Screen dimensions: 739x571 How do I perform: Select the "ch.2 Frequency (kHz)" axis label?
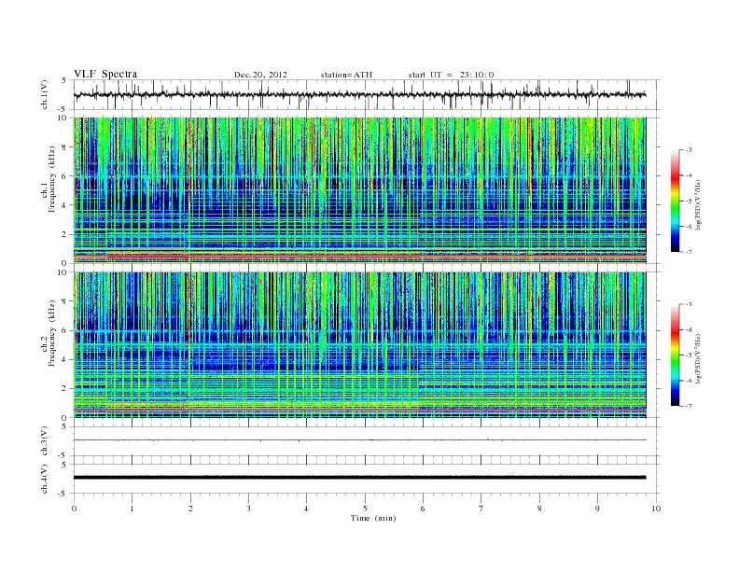49,334
